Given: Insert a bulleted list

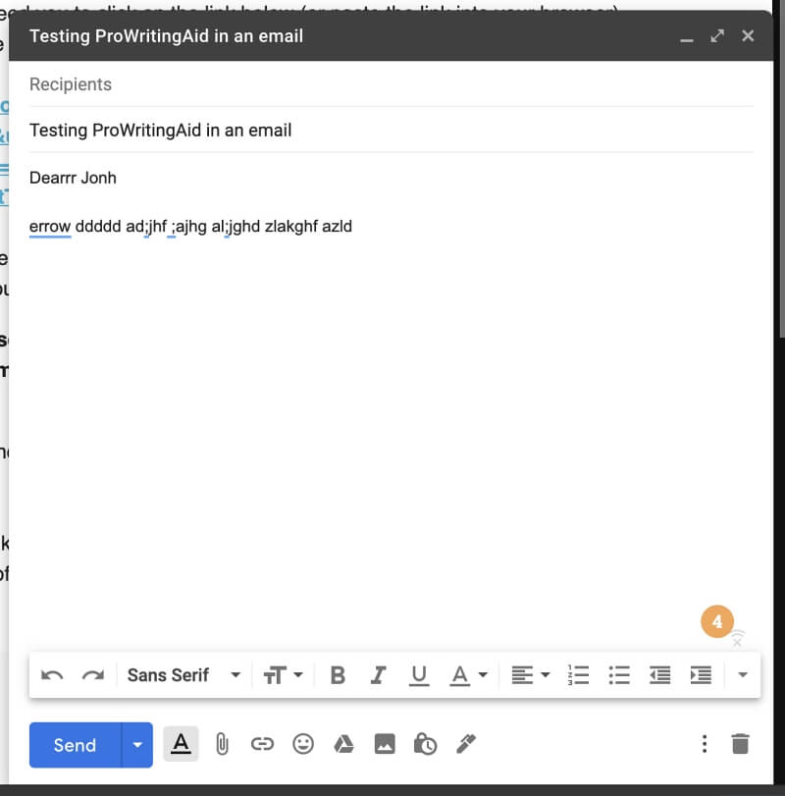Looking at the screenshot, I should (619, 675).
